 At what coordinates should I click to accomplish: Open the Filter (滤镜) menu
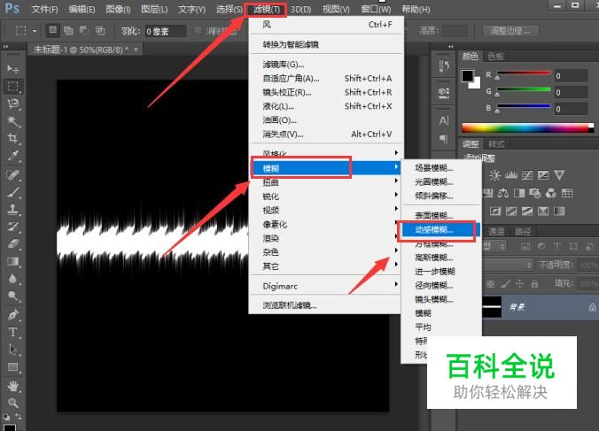266,9
